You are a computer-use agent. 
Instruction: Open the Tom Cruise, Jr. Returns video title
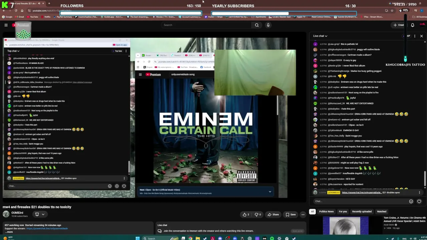click(405, 219)
